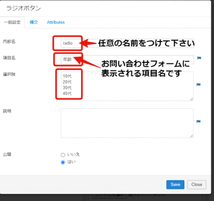The height and width of the screenshot is (201, 214).
Task: Click the flag icon beside 選択肢
Action: [199, 85]
